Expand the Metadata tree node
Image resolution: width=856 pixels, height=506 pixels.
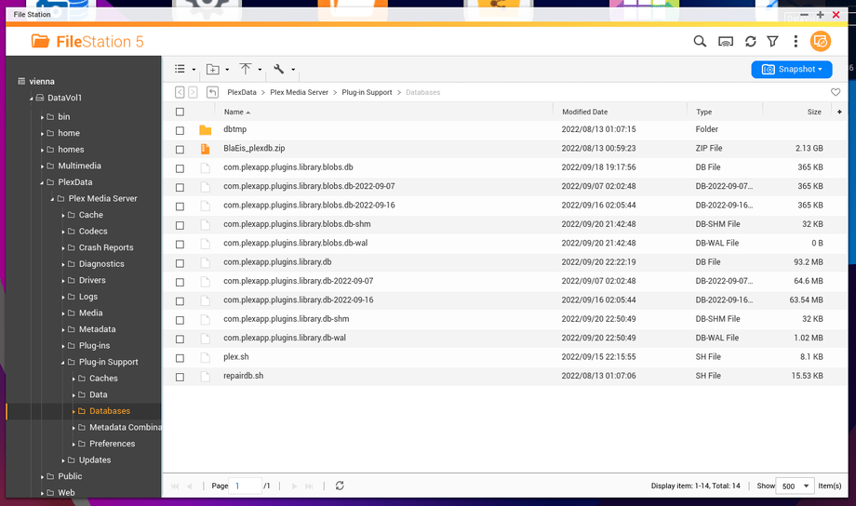(x=62, y=329)
